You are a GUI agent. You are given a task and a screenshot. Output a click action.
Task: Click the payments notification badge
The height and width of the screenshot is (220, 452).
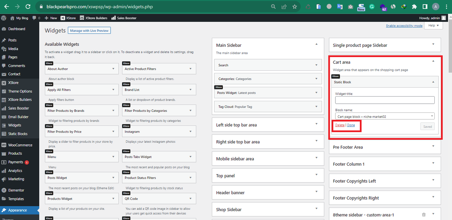coord(27,162)
